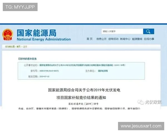Select the 公开事项名称 value text
Image resolution: width=167 pixels, height=133 pixels.
click(82, 65)
